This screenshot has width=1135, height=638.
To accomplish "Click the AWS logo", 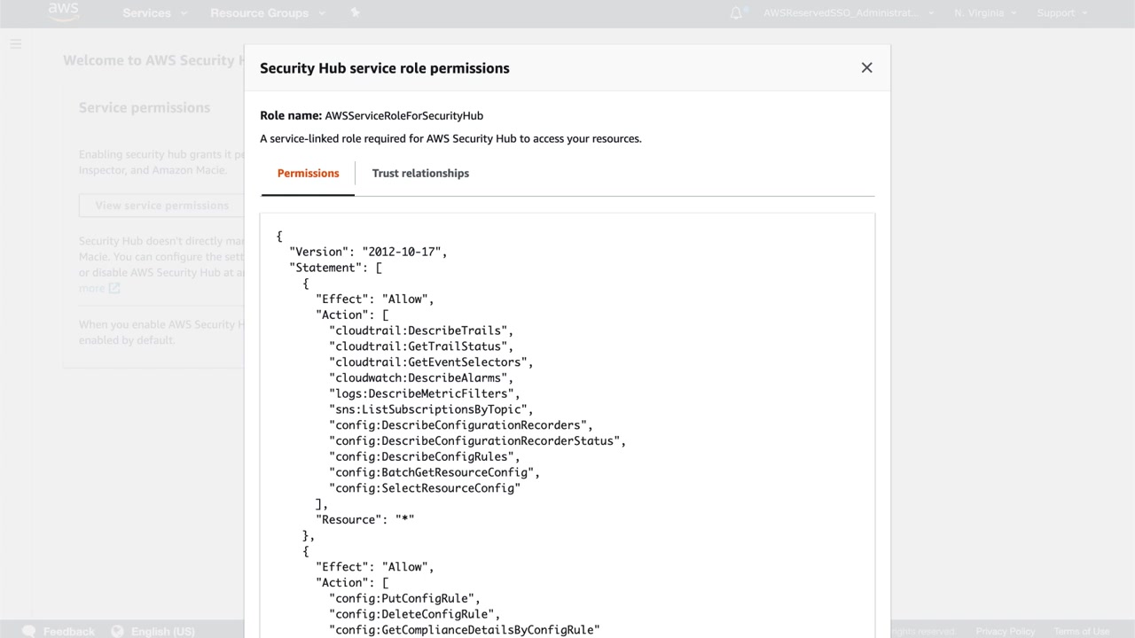I will [x=63, y=12].
